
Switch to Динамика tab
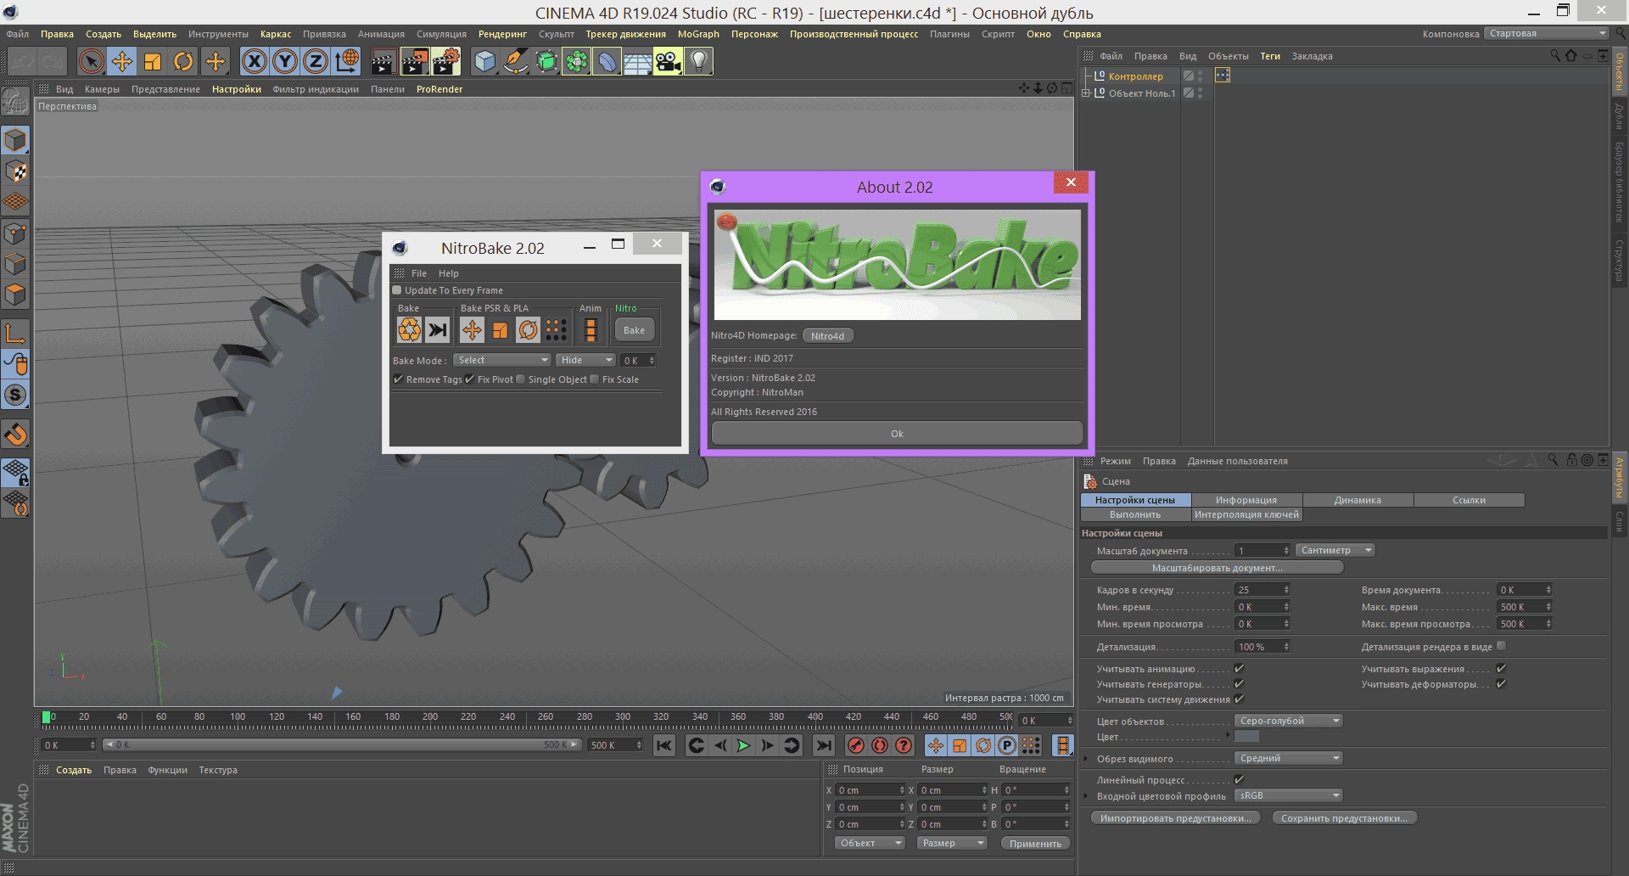pyautogui.click(x=1357, y=500)
